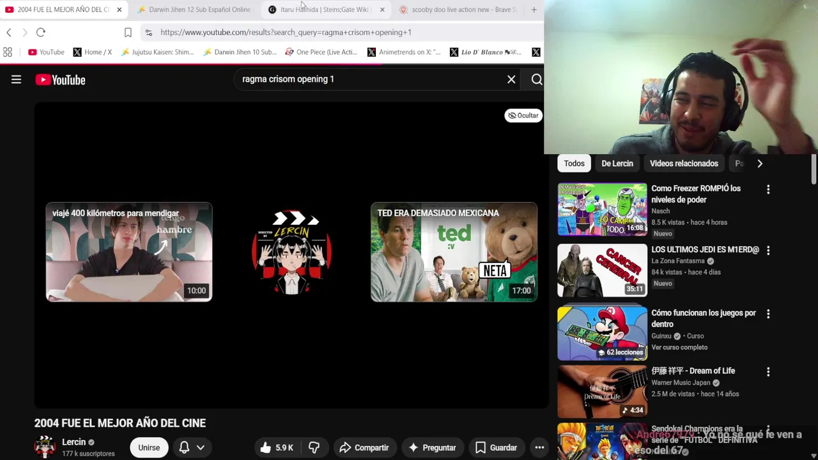The image size is (818, 460).
Task: Click the Lercin logo on the end screen
Action: (x=291, y=252)
